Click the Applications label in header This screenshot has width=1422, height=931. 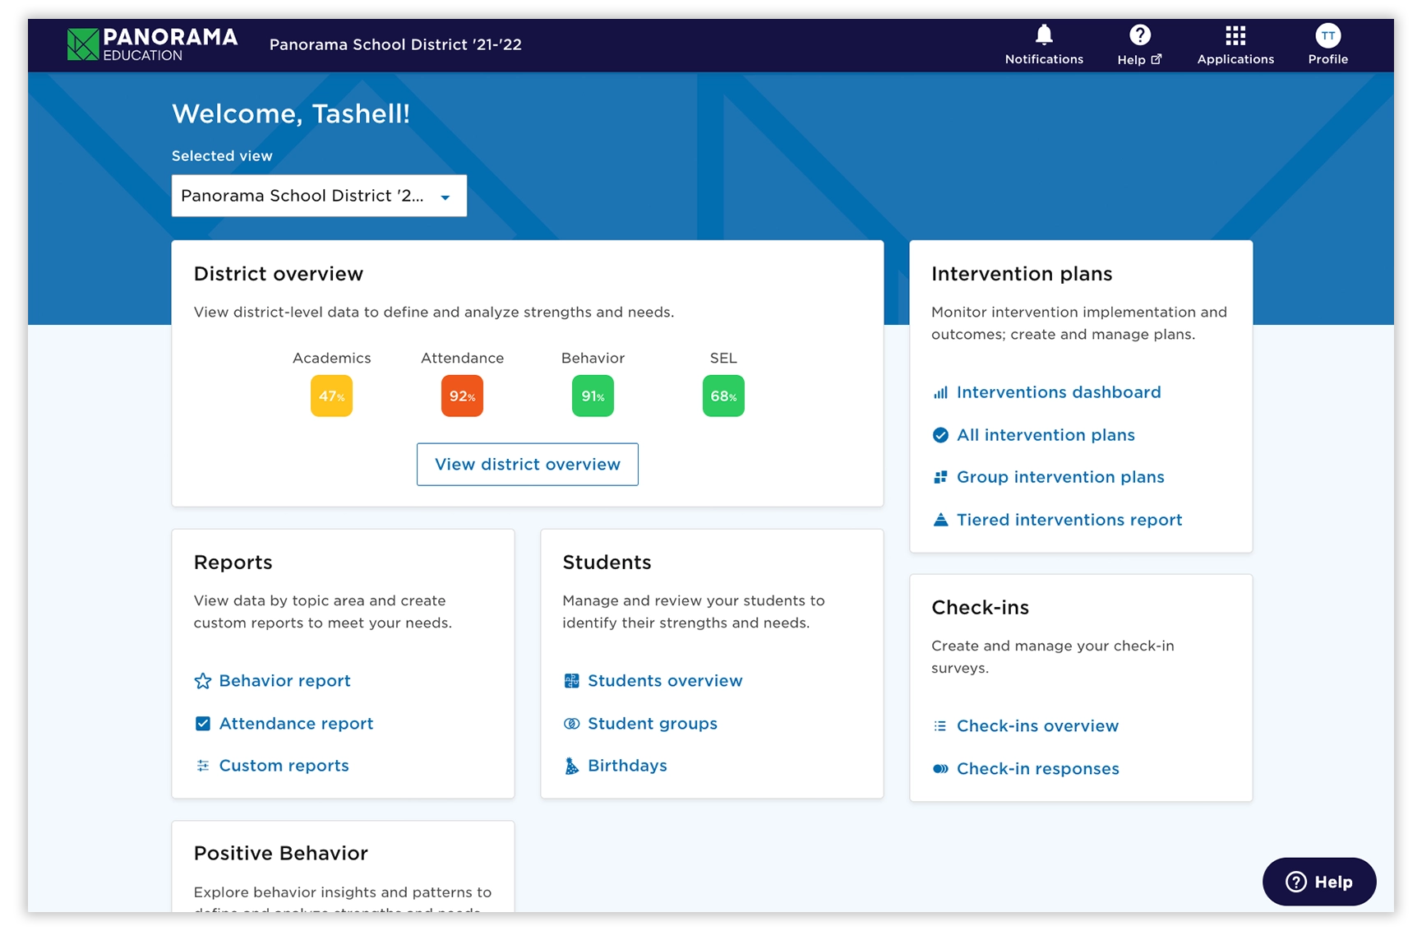[1235, 59]
